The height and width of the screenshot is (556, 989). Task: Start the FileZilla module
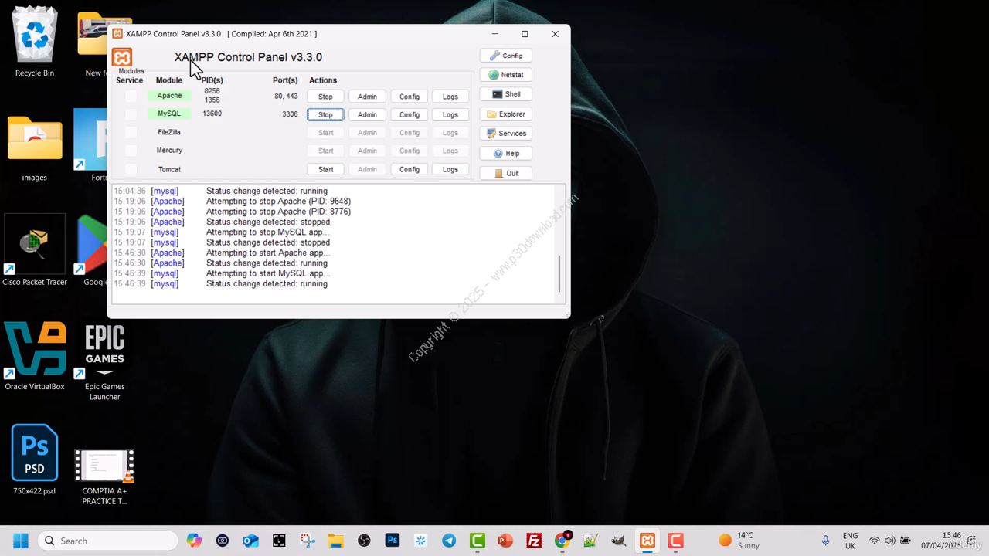325,133
